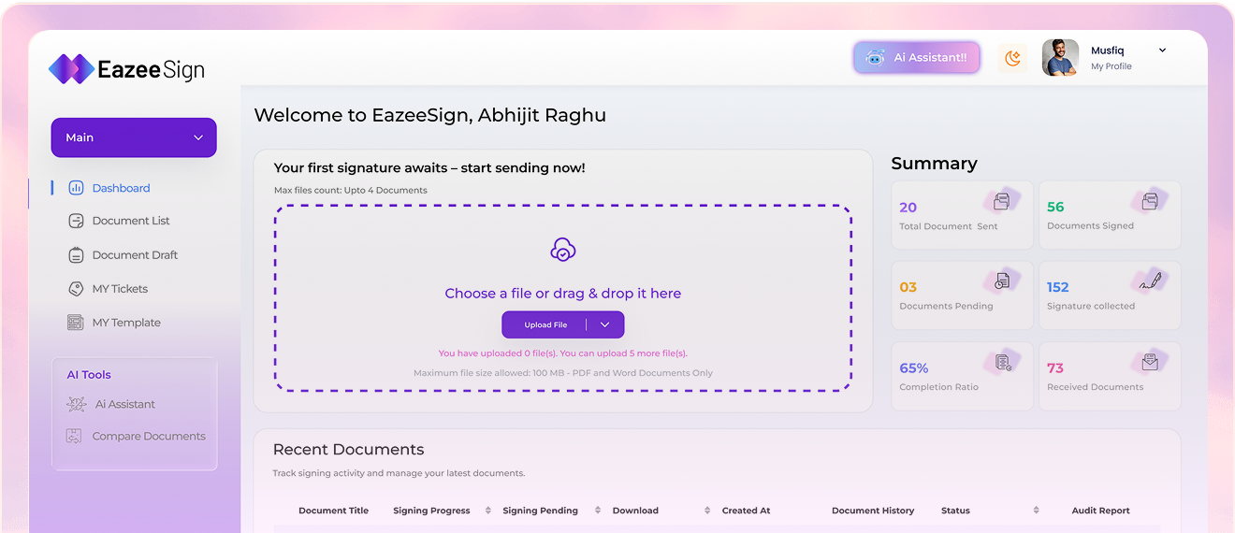Viewport: 1235px width, 533px height.
Task: Sort by the Signing Progress column arrows
Action: coord(489,511)
